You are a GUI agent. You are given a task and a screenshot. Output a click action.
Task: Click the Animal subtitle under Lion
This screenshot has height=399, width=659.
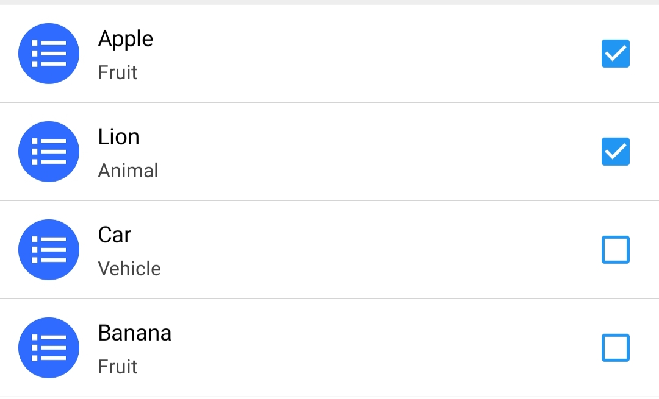coord(128,171)
